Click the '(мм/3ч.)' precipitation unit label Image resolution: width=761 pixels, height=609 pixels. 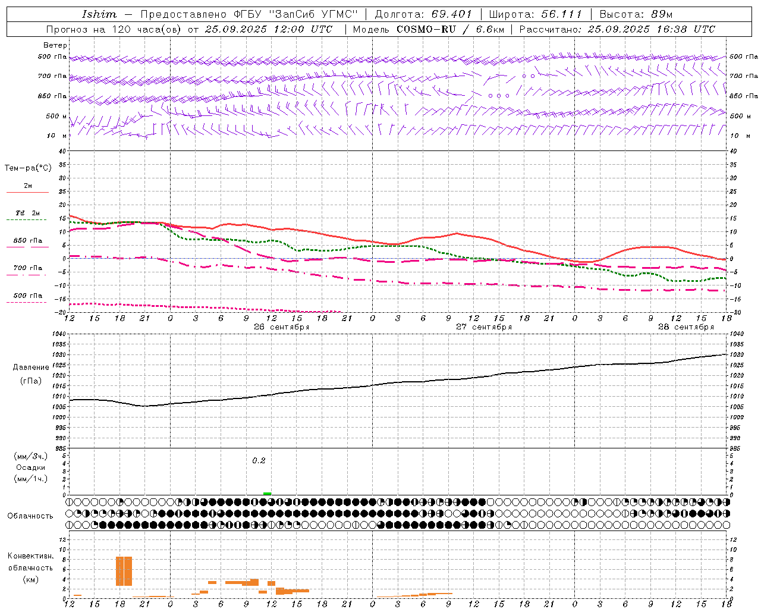coord(31,457)
